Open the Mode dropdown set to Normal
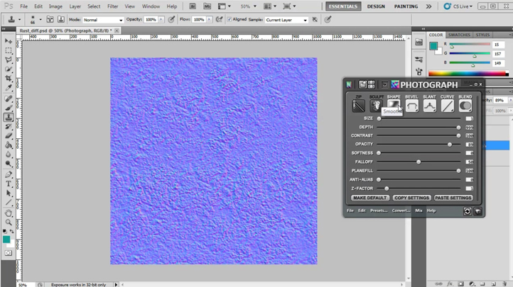 (103, 20)
